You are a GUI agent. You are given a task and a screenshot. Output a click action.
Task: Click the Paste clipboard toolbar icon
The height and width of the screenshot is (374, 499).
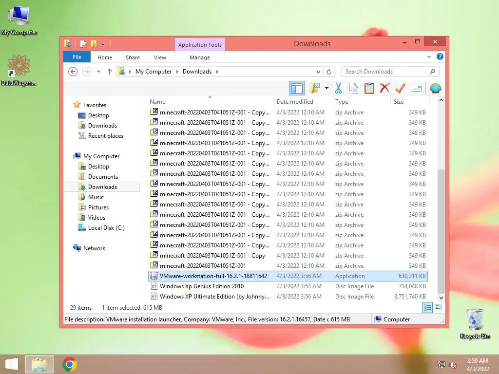pyautogui.click(x=369, y=88)
